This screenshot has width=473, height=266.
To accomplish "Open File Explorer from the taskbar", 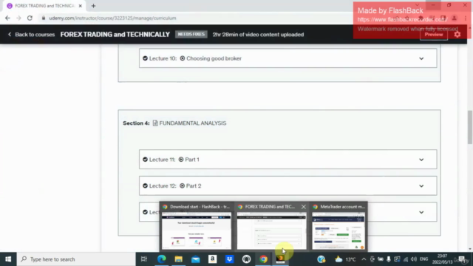I will (179, 259).
